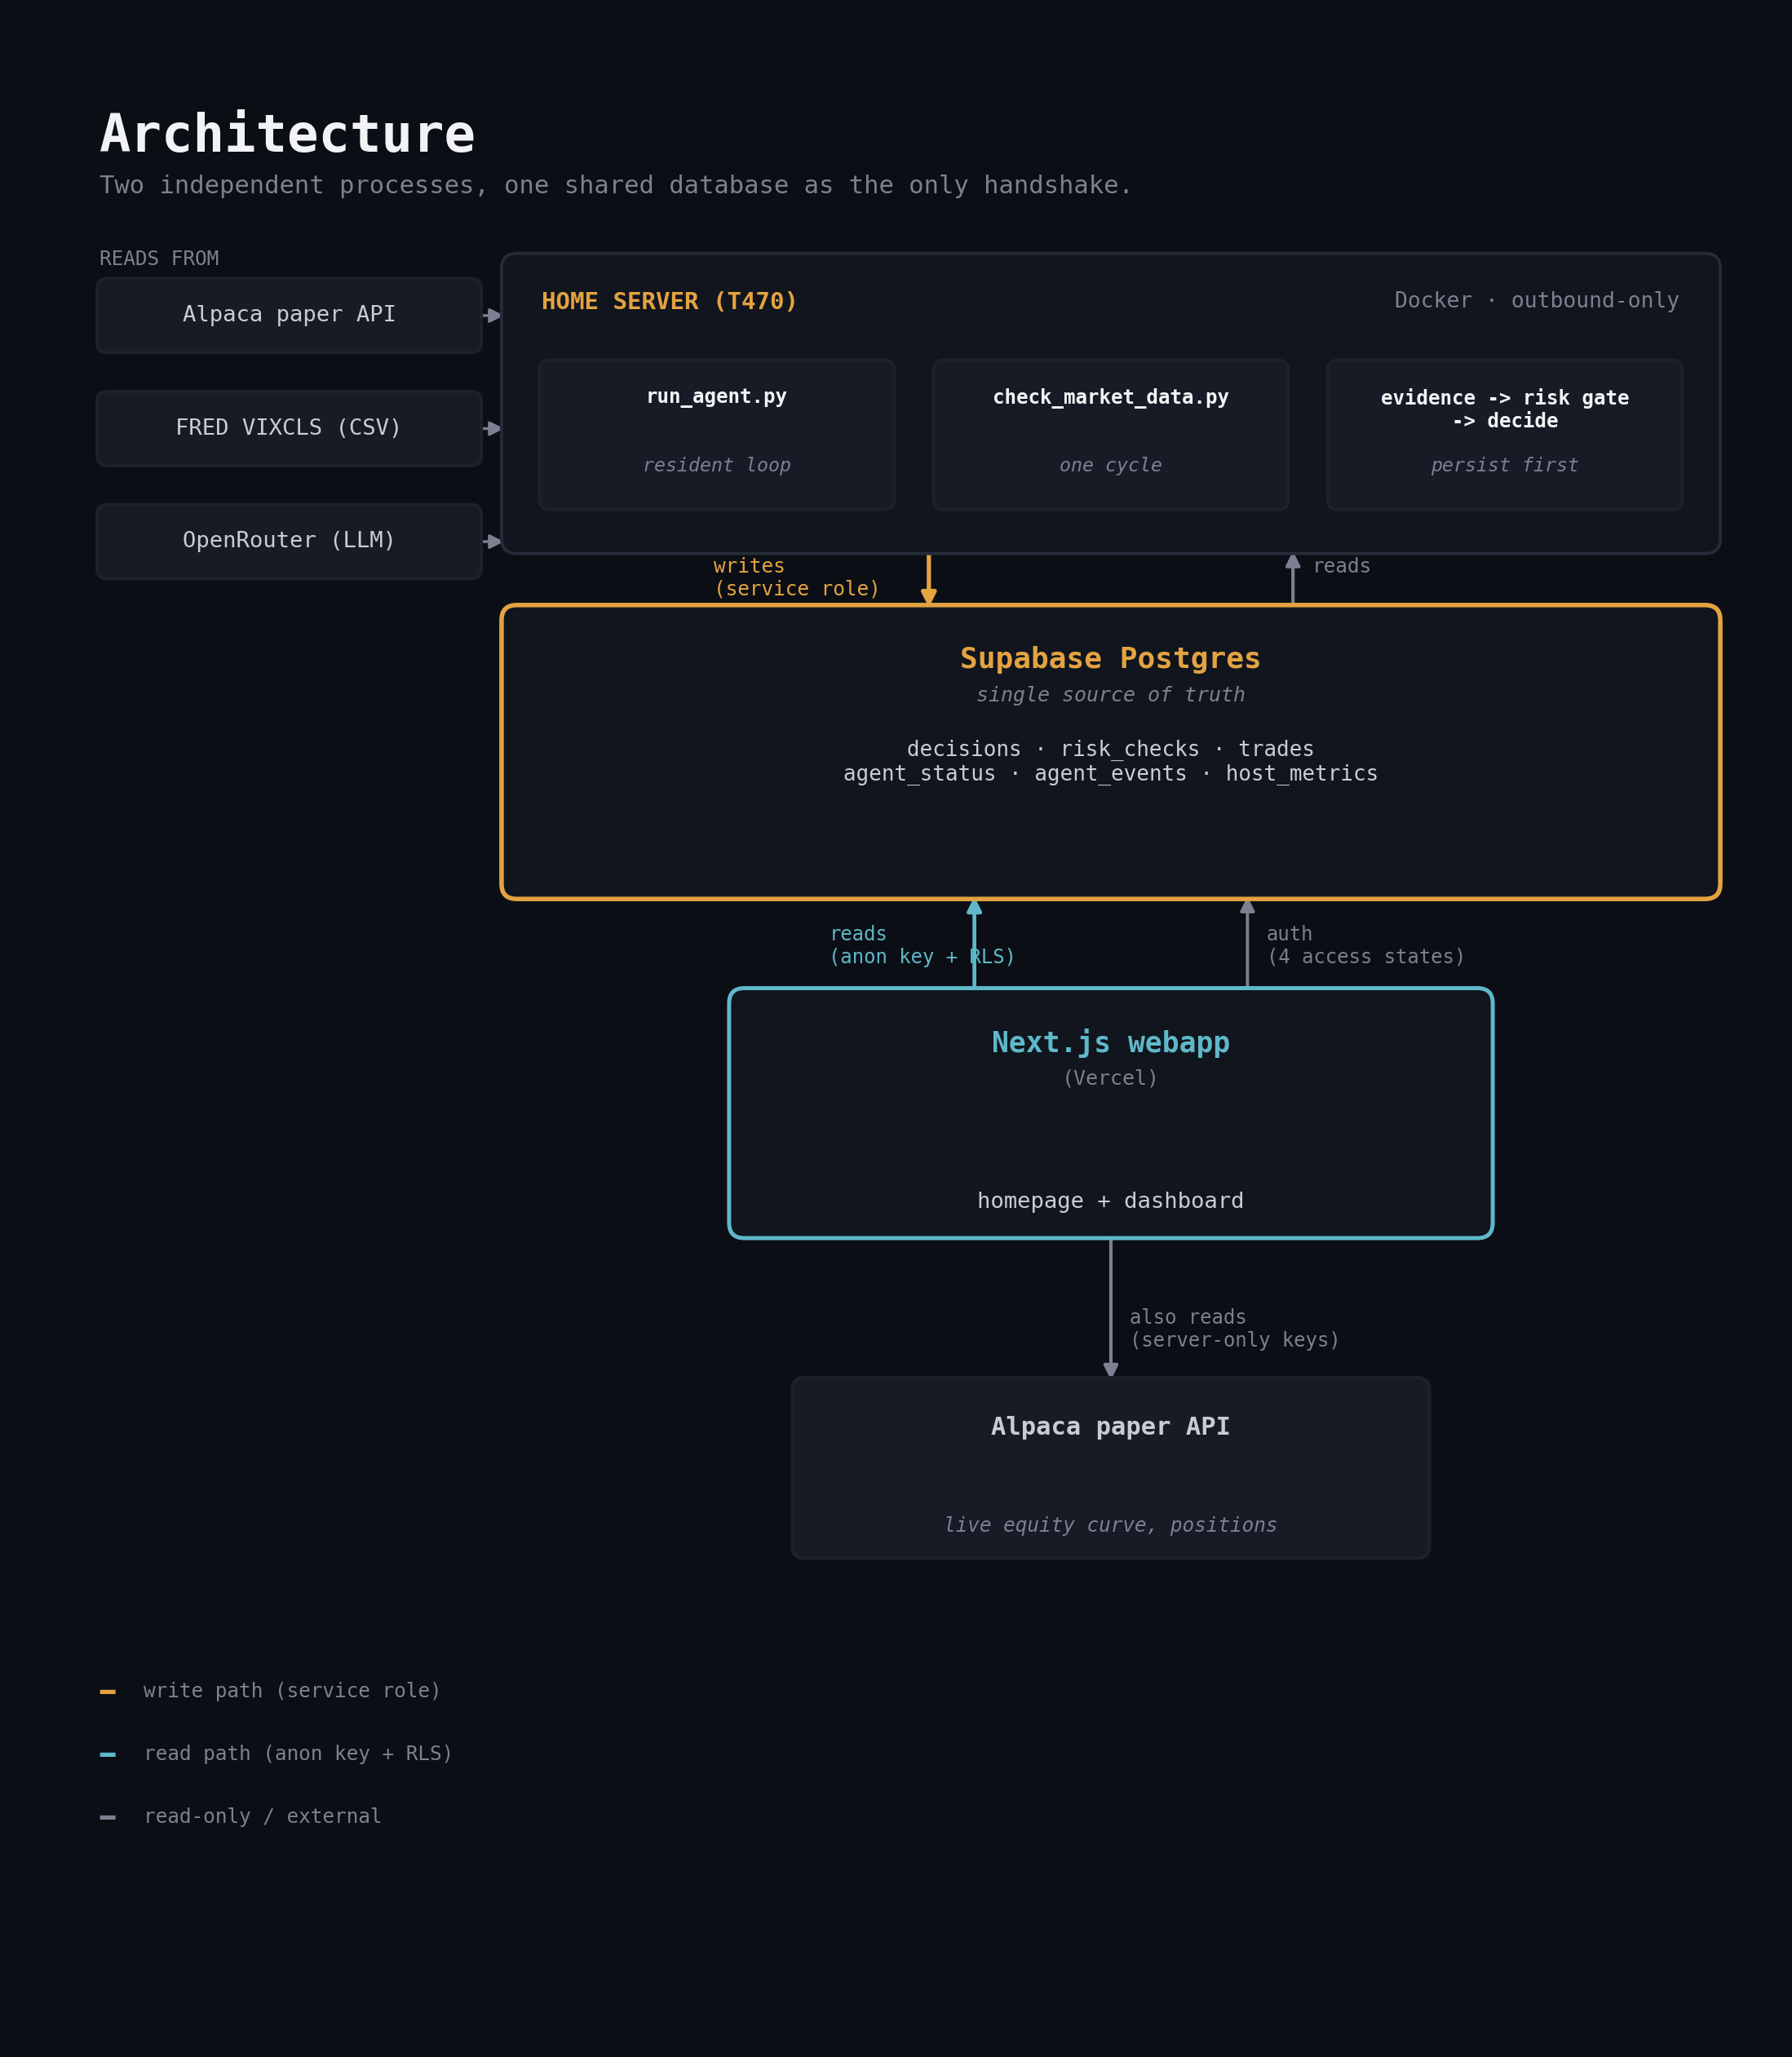Select the OpenRouter (LLM) source box
Screen dimensions: 1792x2057
pyautogui.click(x=289, y=541)
